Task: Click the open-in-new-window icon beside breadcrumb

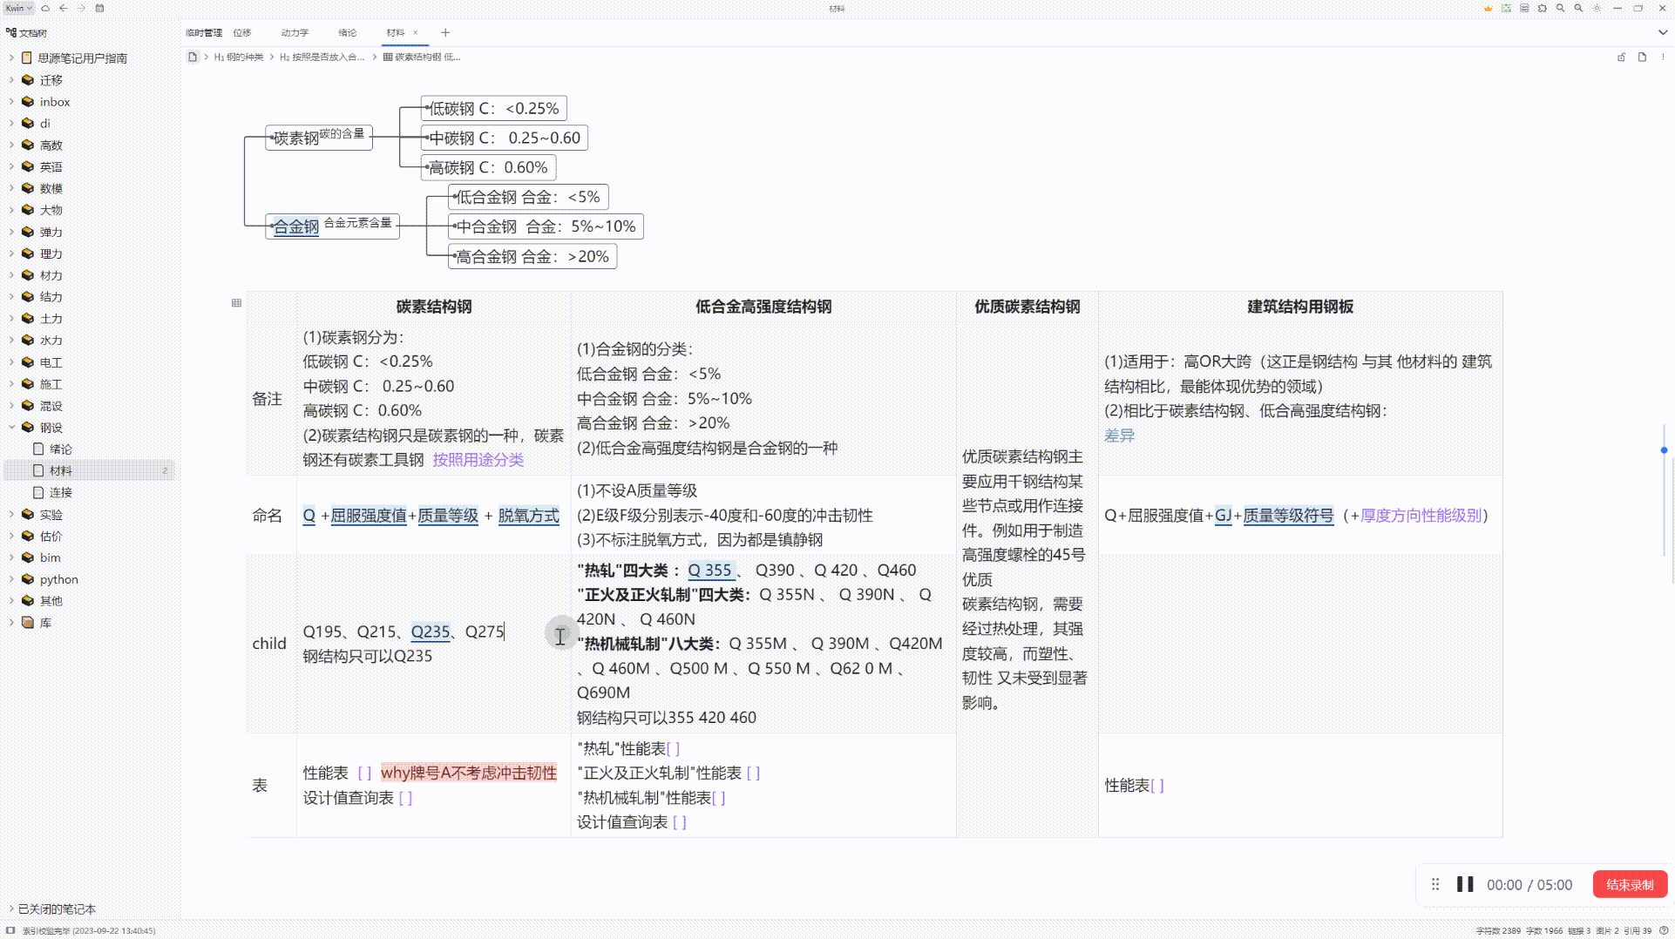Action: (1621, 57)
